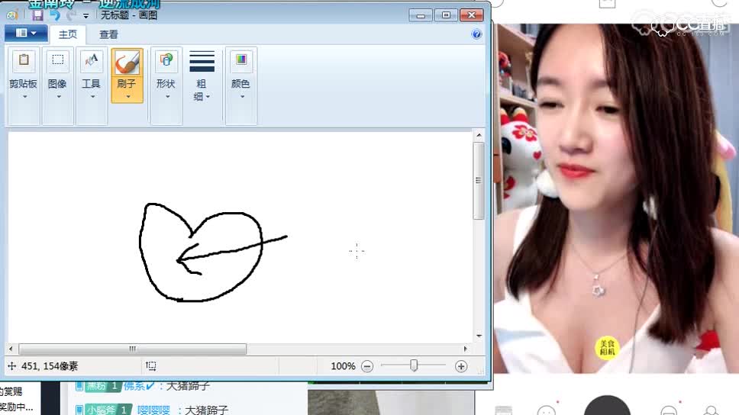The height and width of the screenshot is (415, 739).
Task: Maximize the Paint window
Action: click(446, 15)
